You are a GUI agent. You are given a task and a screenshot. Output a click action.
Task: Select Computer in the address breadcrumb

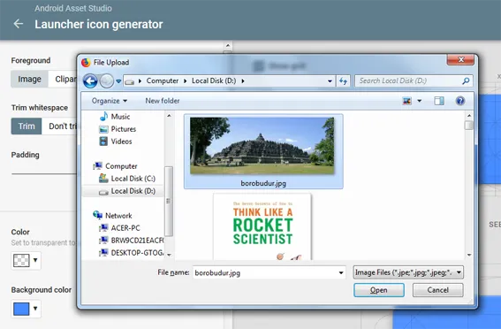click(163, 80)
